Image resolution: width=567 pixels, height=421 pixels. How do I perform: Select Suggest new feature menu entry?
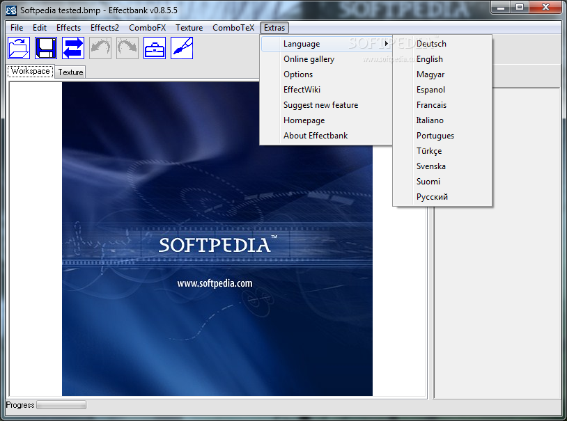click(x=327, y=105)
